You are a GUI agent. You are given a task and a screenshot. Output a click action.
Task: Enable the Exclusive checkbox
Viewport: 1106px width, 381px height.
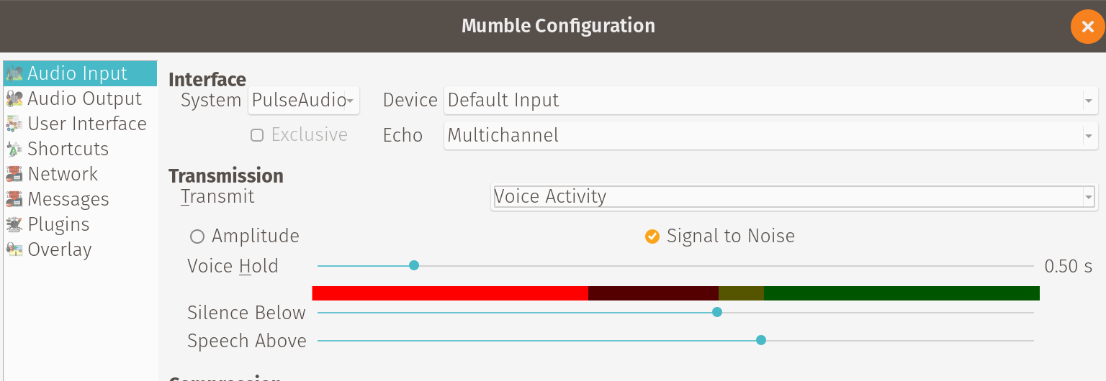pos(257,135)
